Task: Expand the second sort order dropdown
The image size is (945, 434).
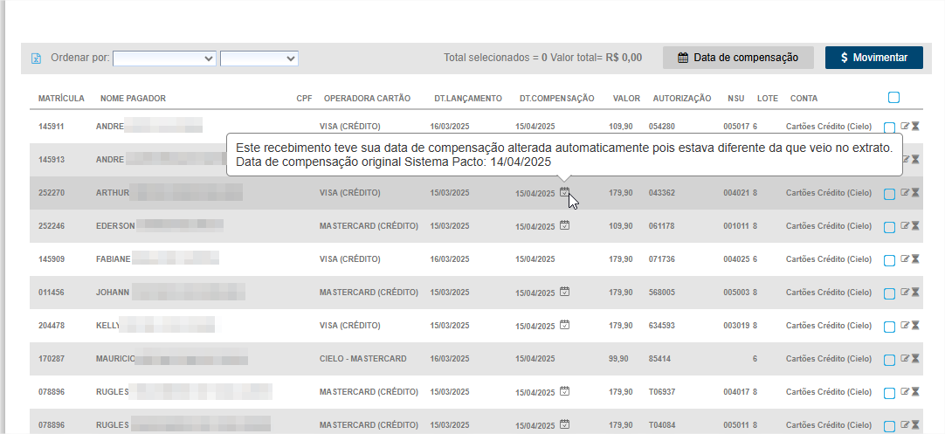Action: coord(259,59)
